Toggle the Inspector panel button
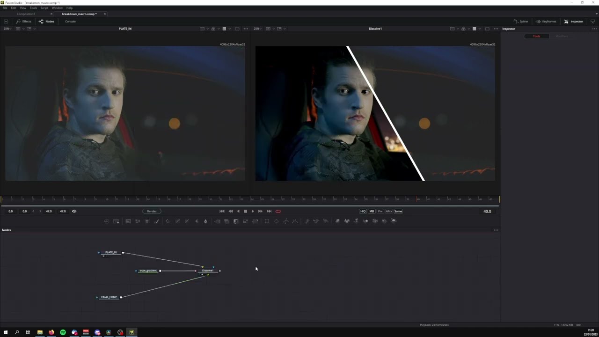 pos(574,22)
